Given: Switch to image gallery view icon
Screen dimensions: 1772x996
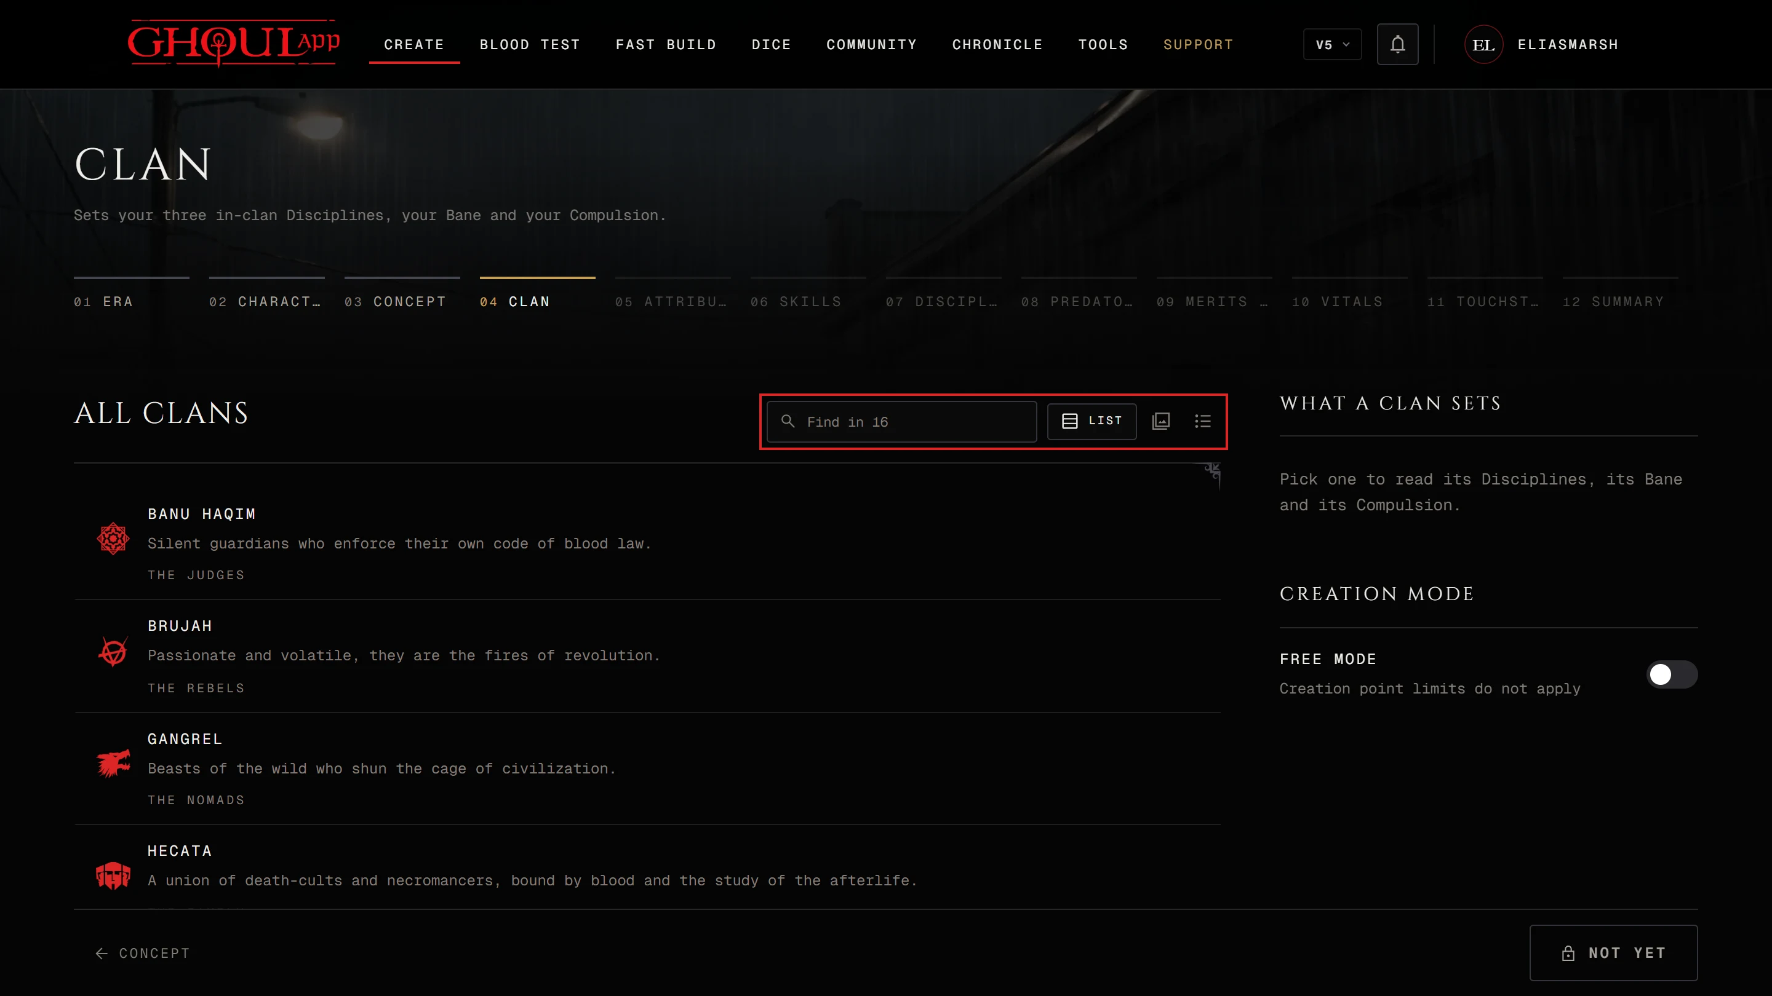Looking at the screenshot, I should point(1160,421).
